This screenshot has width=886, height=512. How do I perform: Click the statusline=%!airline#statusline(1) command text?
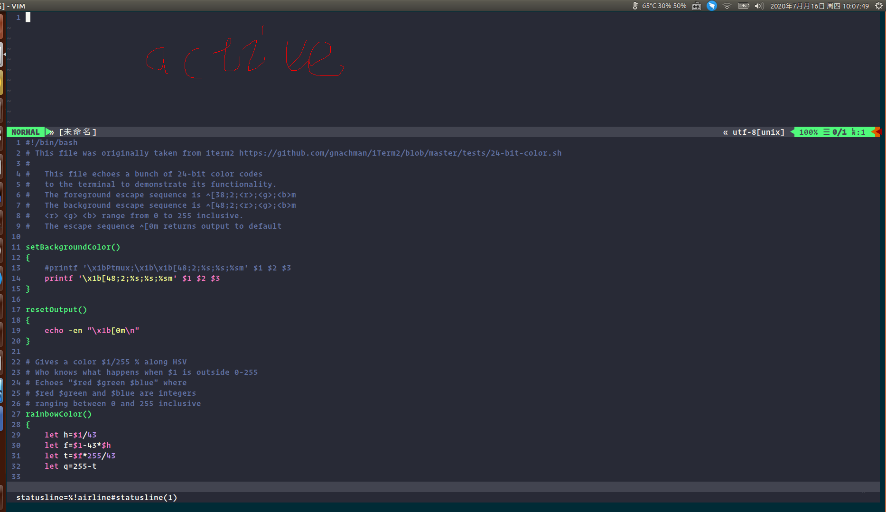click(x=96, y=497)
